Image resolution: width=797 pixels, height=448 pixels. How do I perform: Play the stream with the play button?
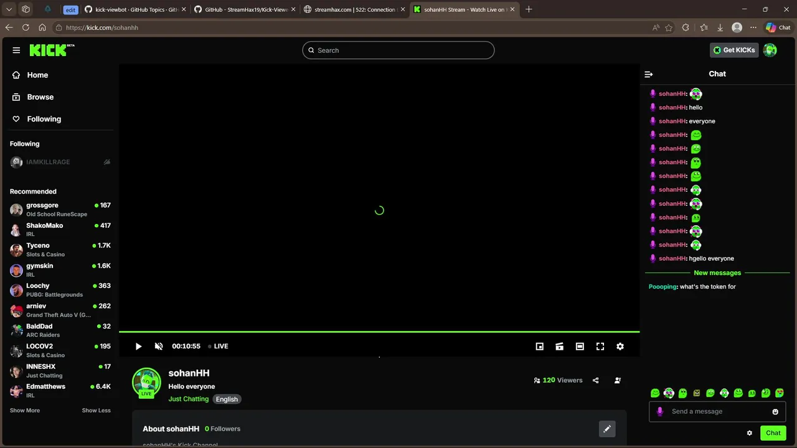pos(138,347)
